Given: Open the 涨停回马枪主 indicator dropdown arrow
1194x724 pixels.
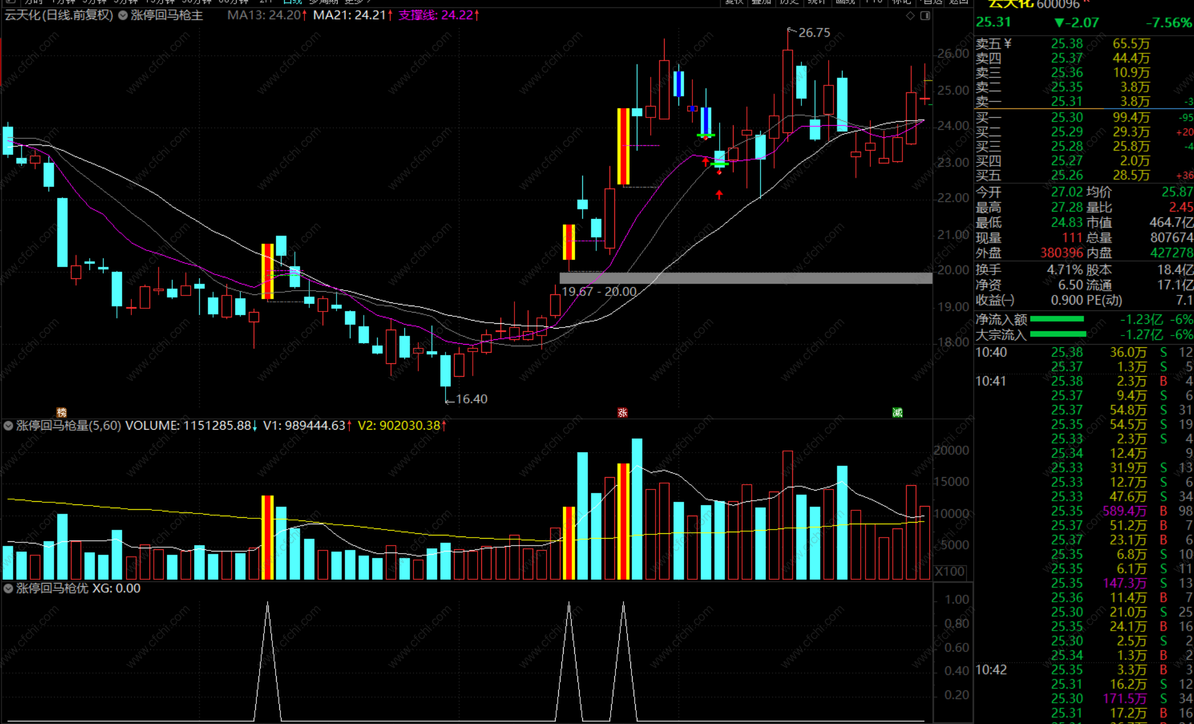Looking at the screenshot, I should point(123,15).
